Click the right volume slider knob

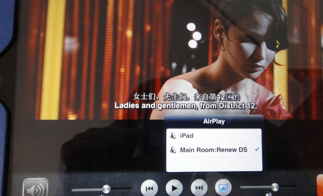tap(275, 187)
